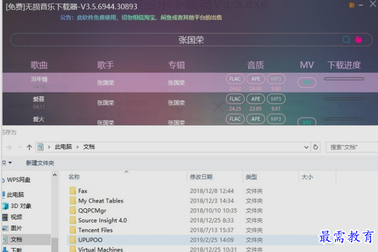Open the organize dropdown arrow in toolbar

[10, 163]
